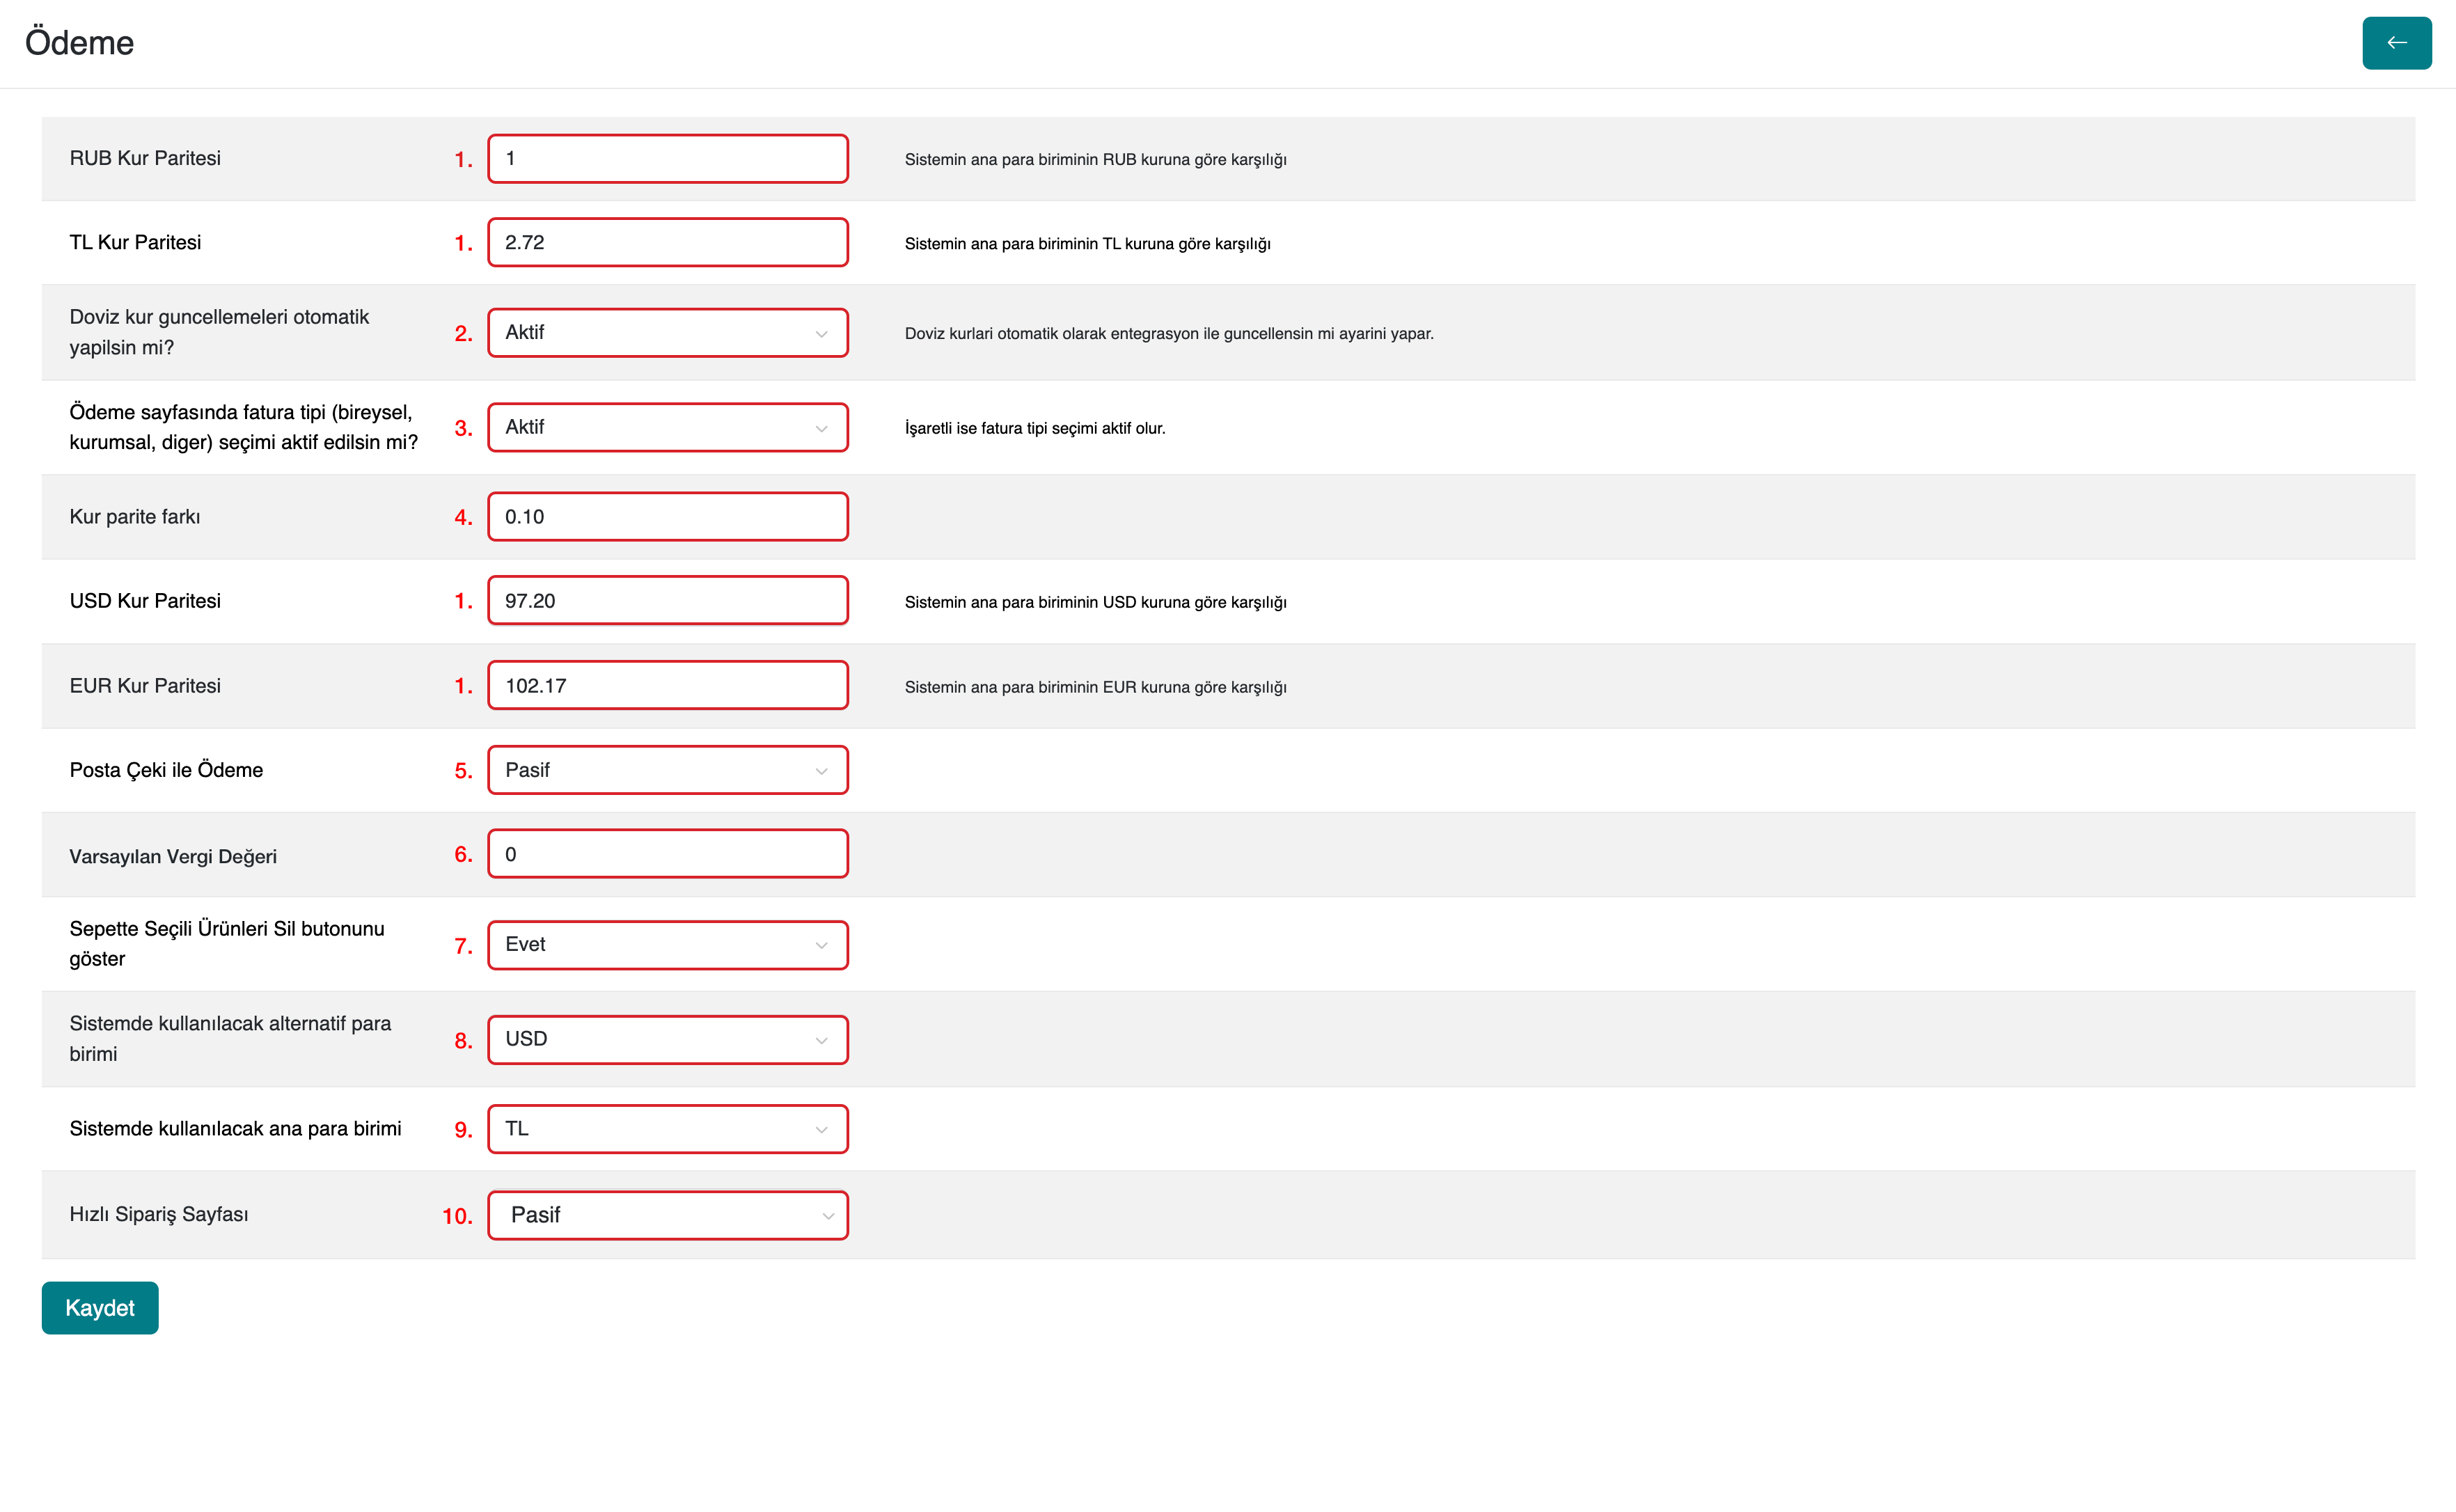The width and height of the screenshot is (2456, 1512).
Task: Expand the Sepette Seçili Ürünleri Sil dropdown
Action: click(667, 945)
